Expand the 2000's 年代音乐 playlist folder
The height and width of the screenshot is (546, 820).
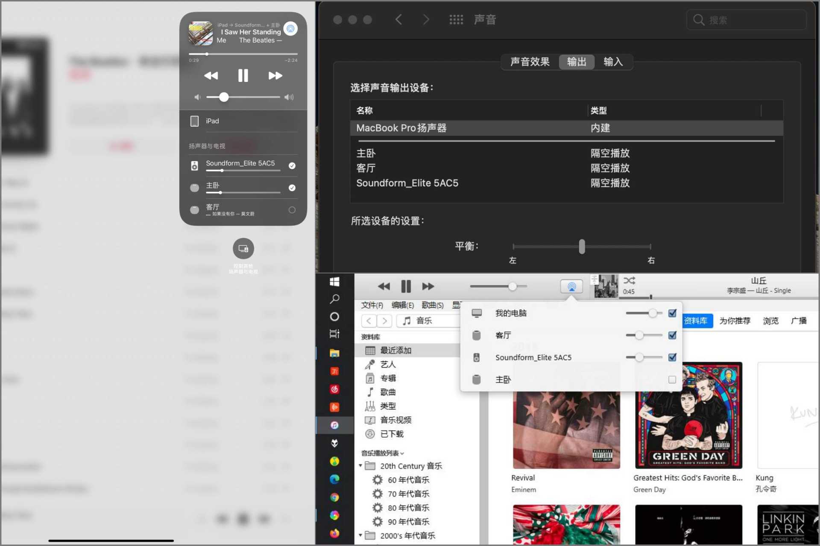coord(360,536)
